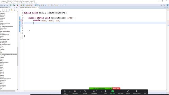Select the Java perspective icon

(x=167, y=5)
